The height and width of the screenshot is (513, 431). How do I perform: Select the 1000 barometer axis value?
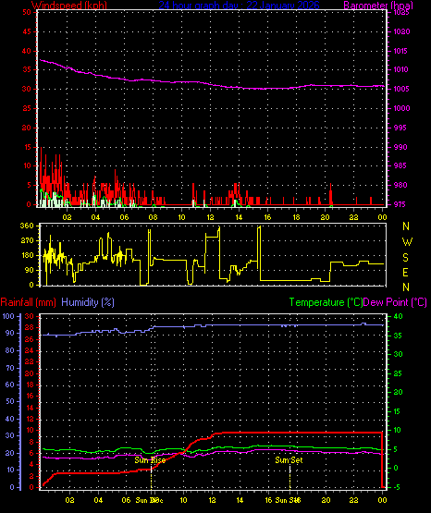click(x=401, y=108)
